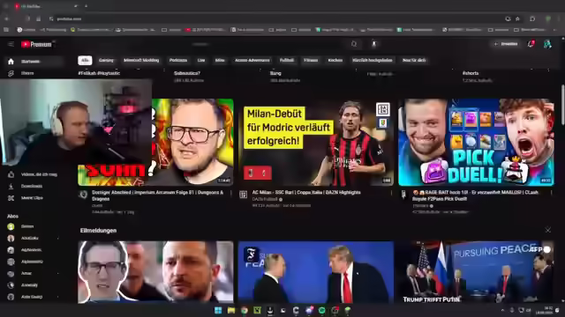Click the liked videos thumbs-up icon
Viewport: 565px width, 317px height.
point(11,174)
